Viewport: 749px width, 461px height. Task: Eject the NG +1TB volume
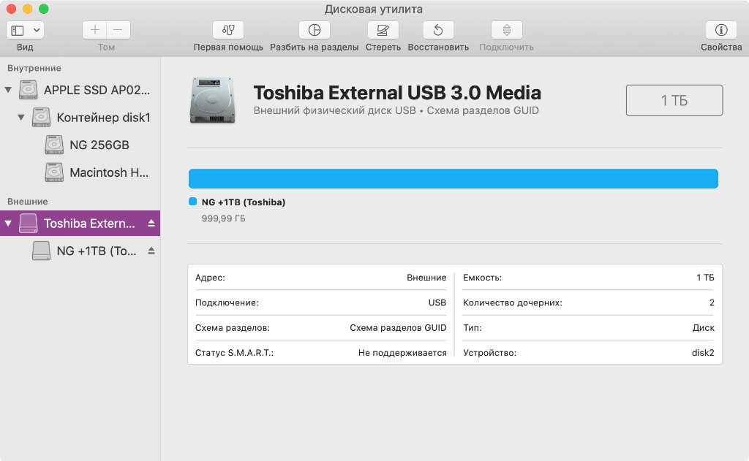(x=151, y=251)
